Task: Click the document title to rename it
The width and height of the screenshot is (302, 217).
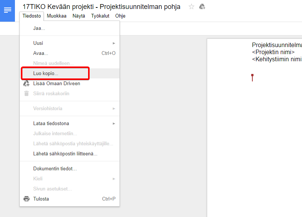Action: [x=102, y=7]
